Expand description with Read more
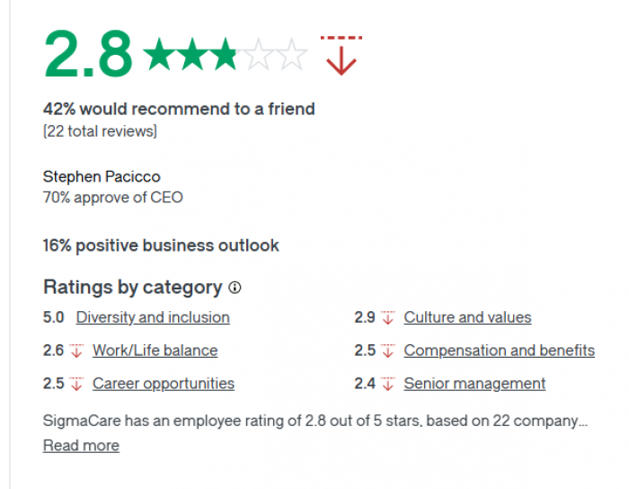Viewport: 629px width, 489px height. point(81,446)
